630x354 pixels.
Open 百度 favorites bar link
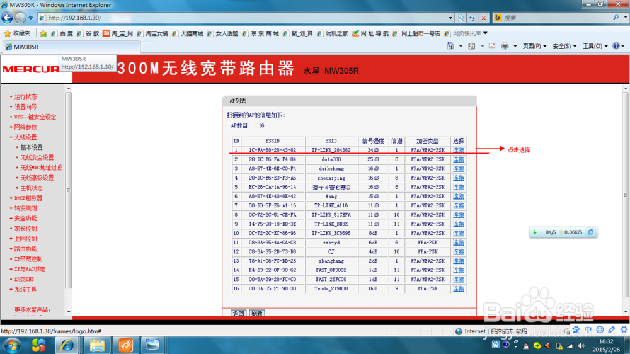pyautogui.click(x=62, y=33)
